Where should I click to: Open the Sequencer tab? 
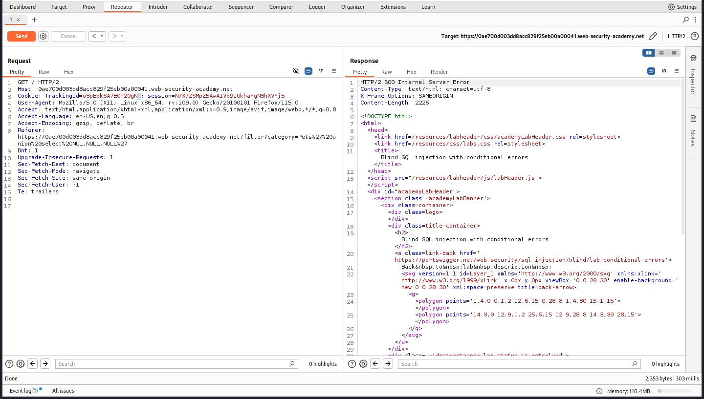(x=241, y=7)
